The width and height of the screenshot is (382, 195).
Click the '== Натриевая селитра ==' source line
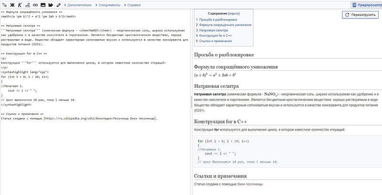21,26
